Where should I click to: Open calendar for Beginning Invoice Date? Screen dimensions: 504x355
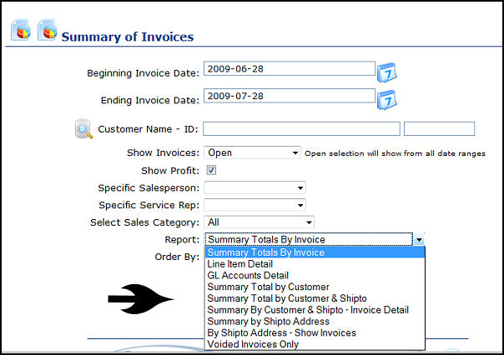(x=386, y=72)
